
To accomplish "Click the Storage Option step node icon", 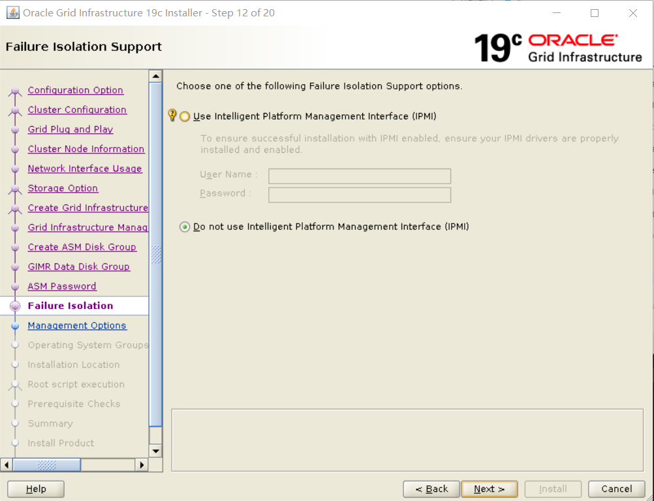I will tap(15, 189).
